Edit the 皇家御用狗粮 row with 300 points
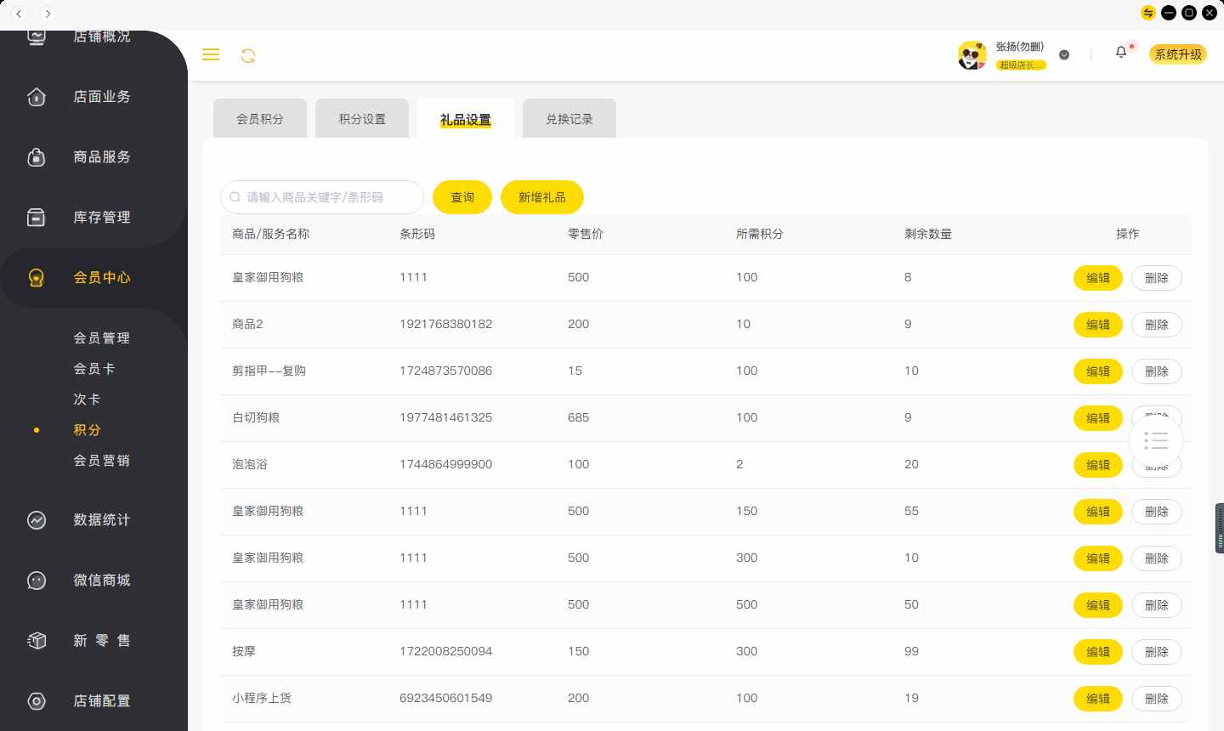Image resolution: width=1224 pixels, height=731 pixels. [x=1098, y=558]
